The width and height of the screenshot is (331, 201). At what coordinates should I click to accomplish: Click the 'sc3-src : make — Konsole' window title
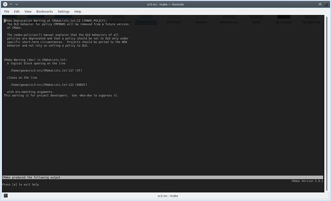pos(165,4)
